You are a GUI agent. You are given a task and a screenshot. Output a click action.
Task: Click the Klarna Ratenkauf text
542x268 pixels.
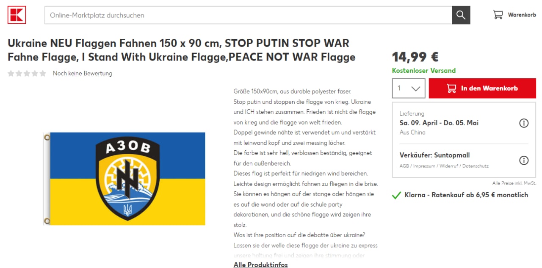coord(466,195)
